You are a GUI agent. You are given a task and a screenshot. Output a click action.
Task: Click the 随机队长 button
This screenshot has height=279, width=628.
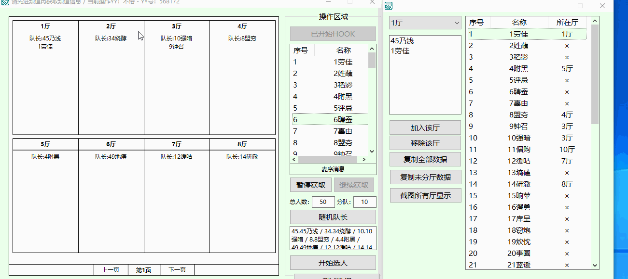333,217
